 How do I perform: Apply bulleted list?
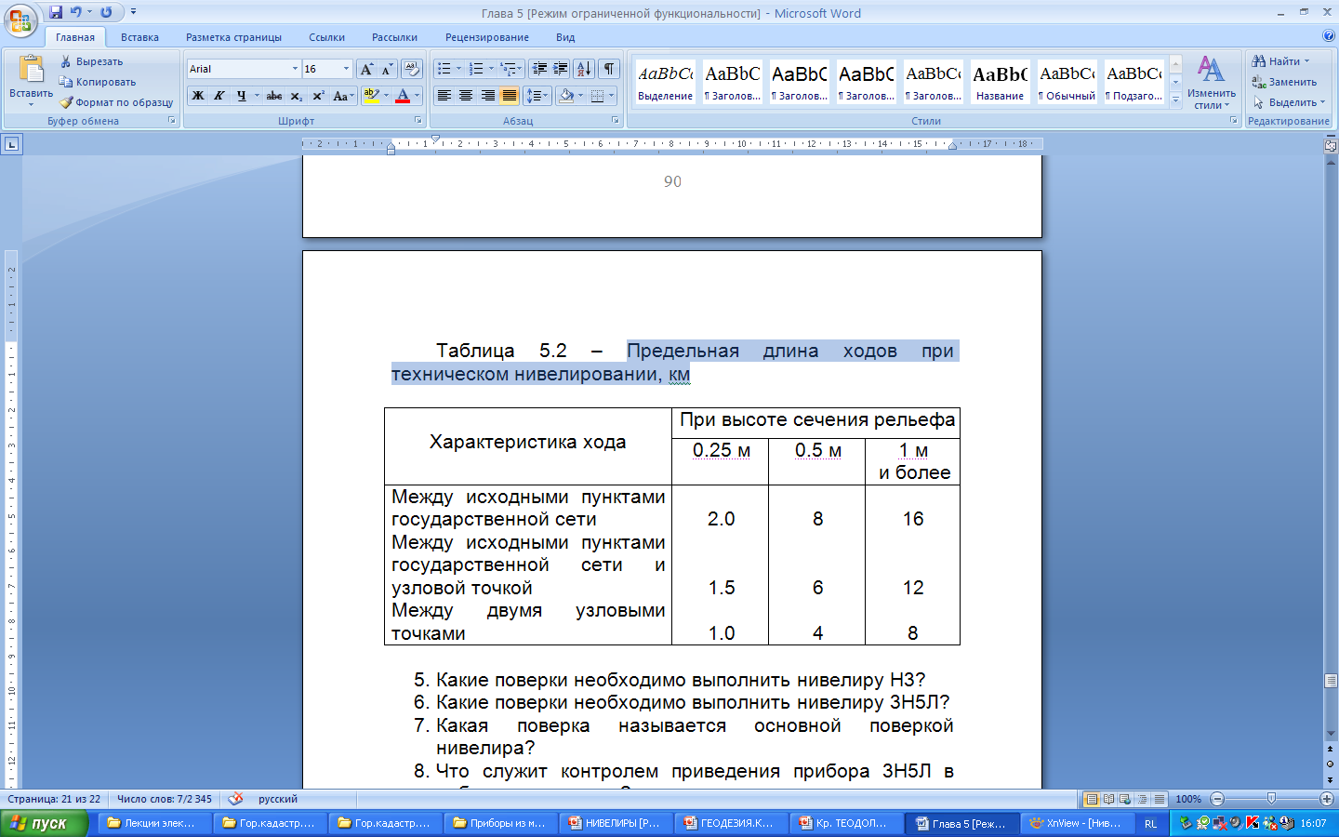444,69
